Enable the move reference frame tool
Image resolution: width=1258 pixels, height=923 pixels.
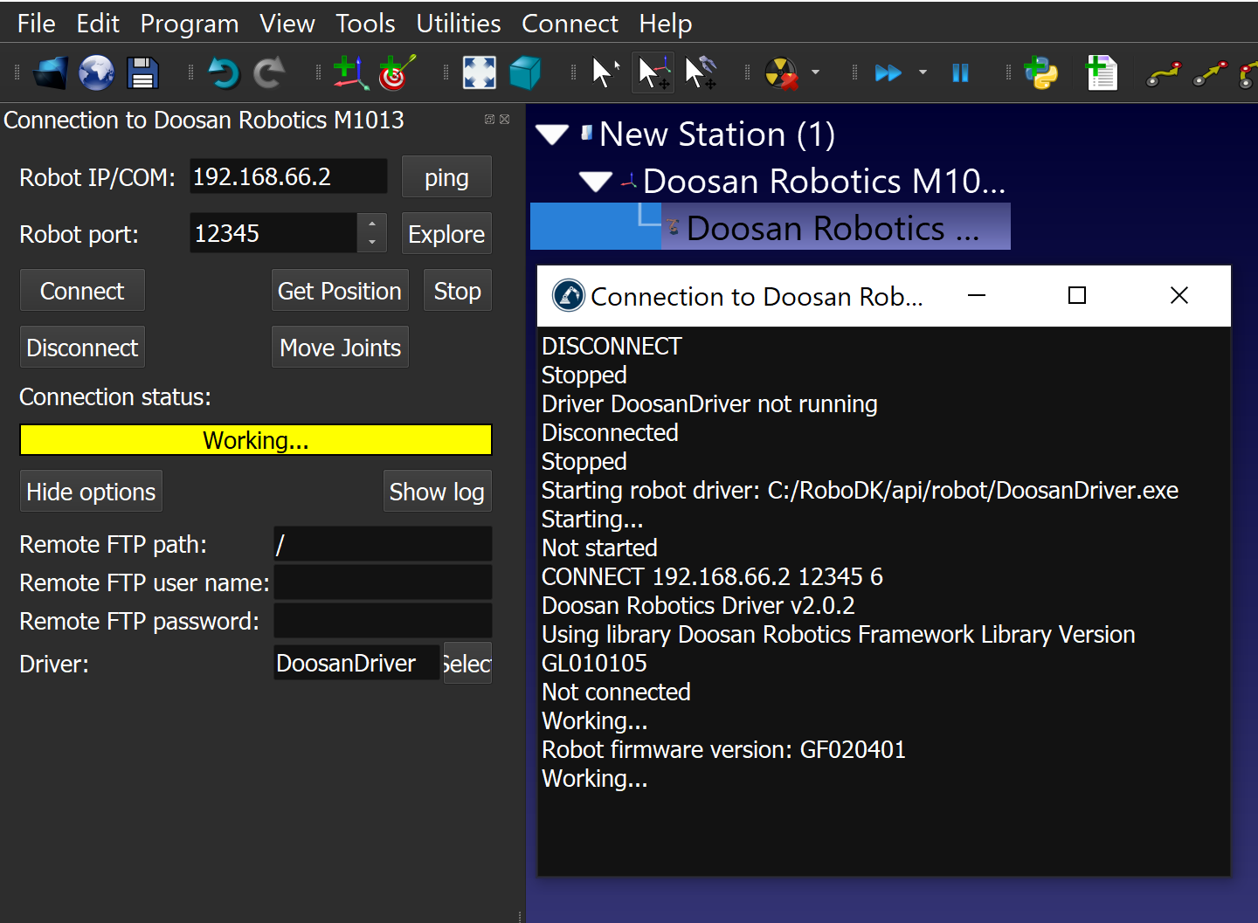[654, 72]
